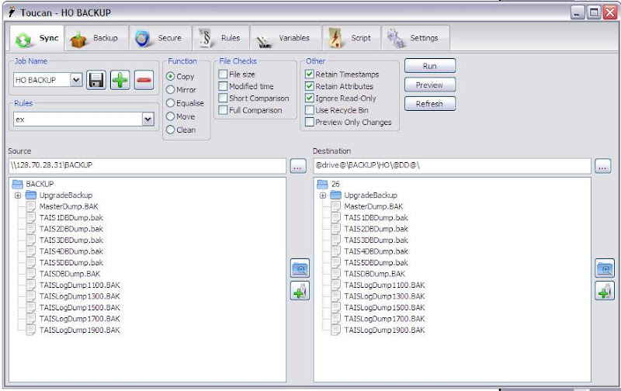Image resolution: width=621 pixels, height=391 pixels.
Task: Click the Preview button
Action: pyautogui.click(x=430, y=85)
